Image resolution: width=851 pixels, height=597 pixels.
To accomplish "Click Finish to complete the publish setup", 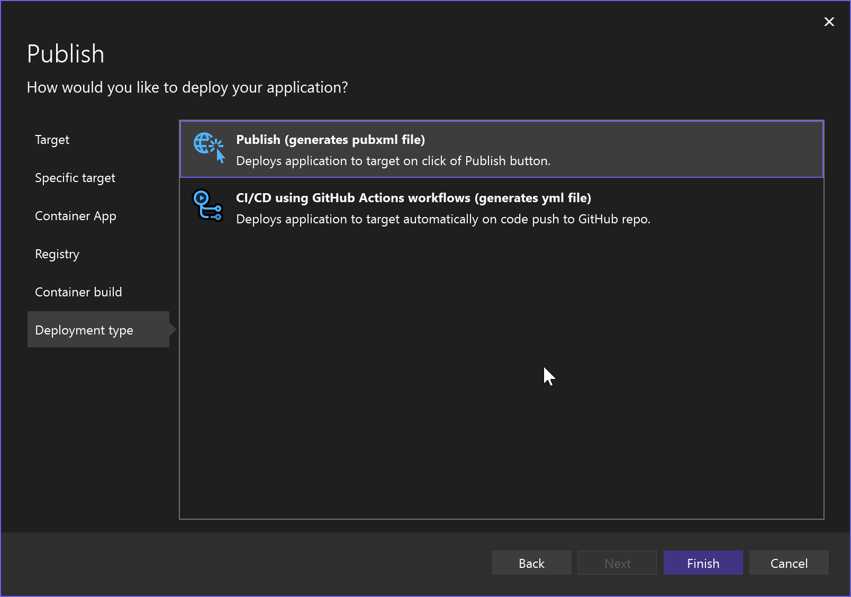I will pyautogui.click(x=703, y=563).
